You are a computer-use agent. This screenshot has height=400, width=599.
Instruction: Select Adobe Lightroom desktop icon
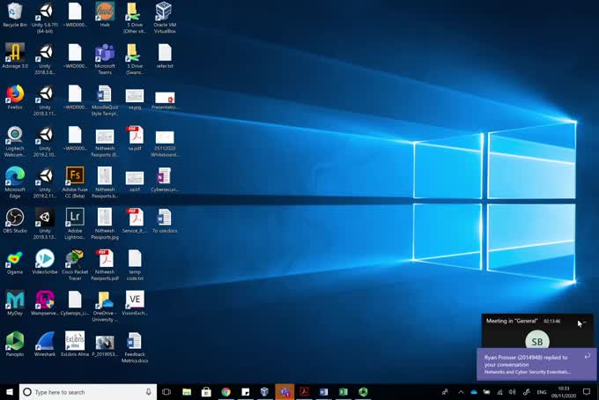pos(75,217)
